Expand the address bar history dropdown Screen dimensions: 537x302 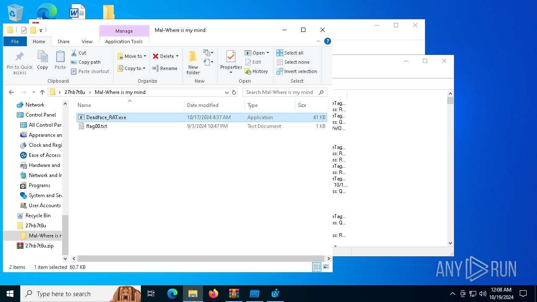[227, 92]
